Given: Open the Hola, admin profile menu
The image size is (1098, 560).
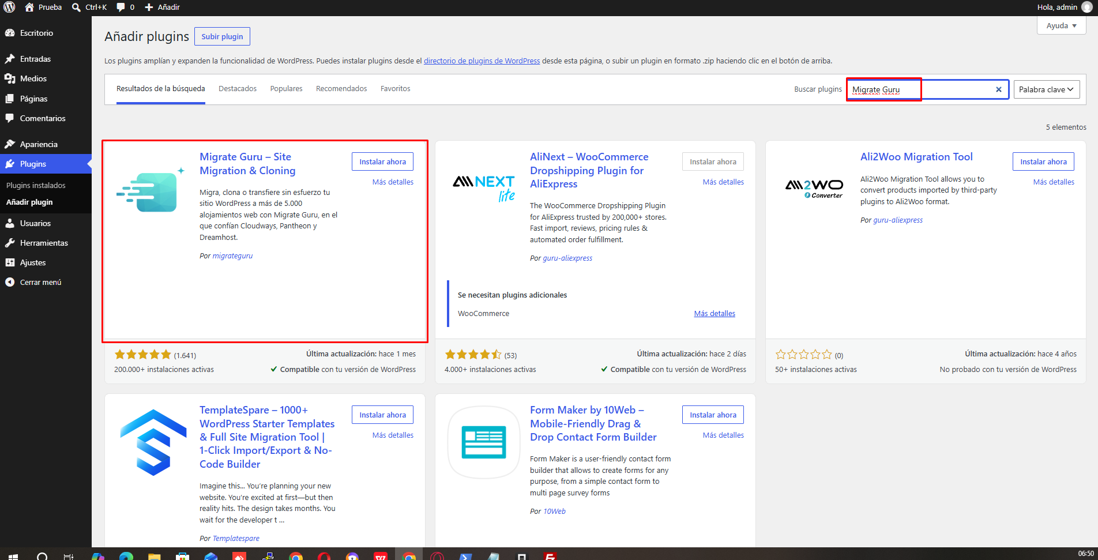Looking at the screenshot, I should pos(1063,7).
